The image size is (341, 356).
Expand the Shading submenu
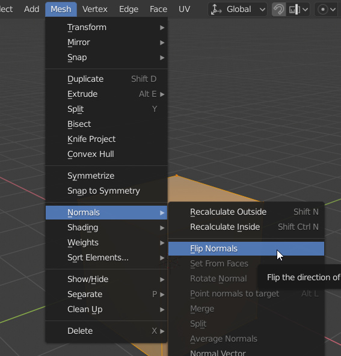click(106, 227)
